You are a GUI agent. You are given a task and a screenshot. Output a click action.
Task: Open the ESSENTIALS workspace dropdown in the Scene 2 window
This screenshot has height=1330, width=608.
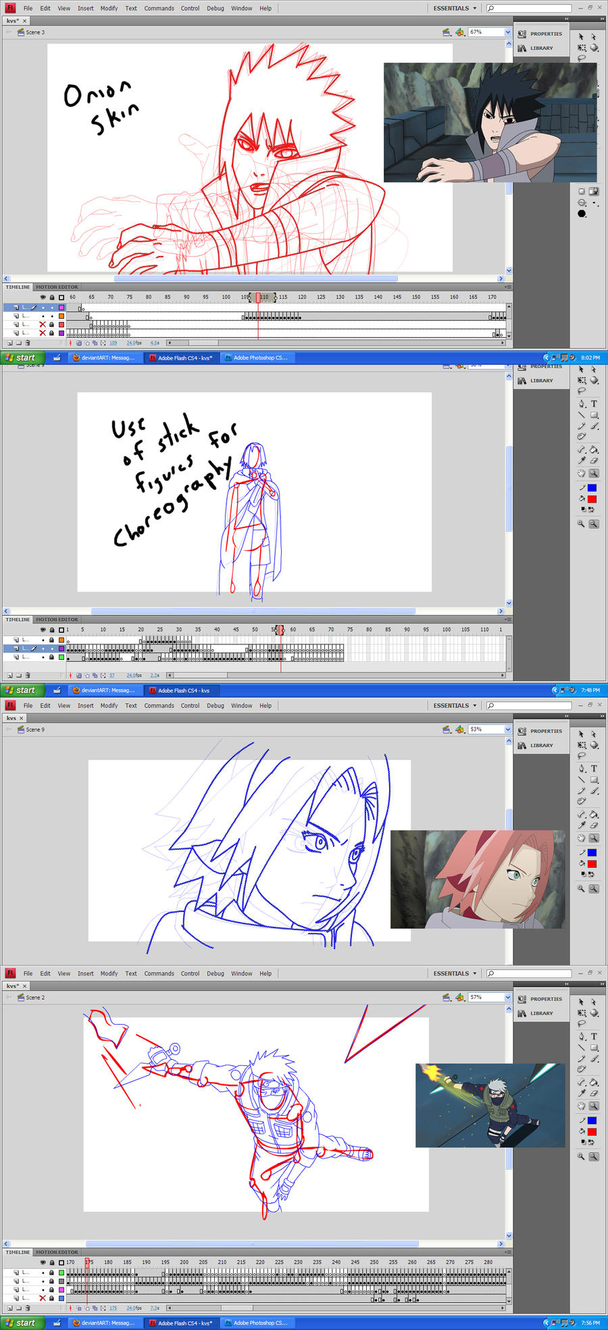click(455, 973)
